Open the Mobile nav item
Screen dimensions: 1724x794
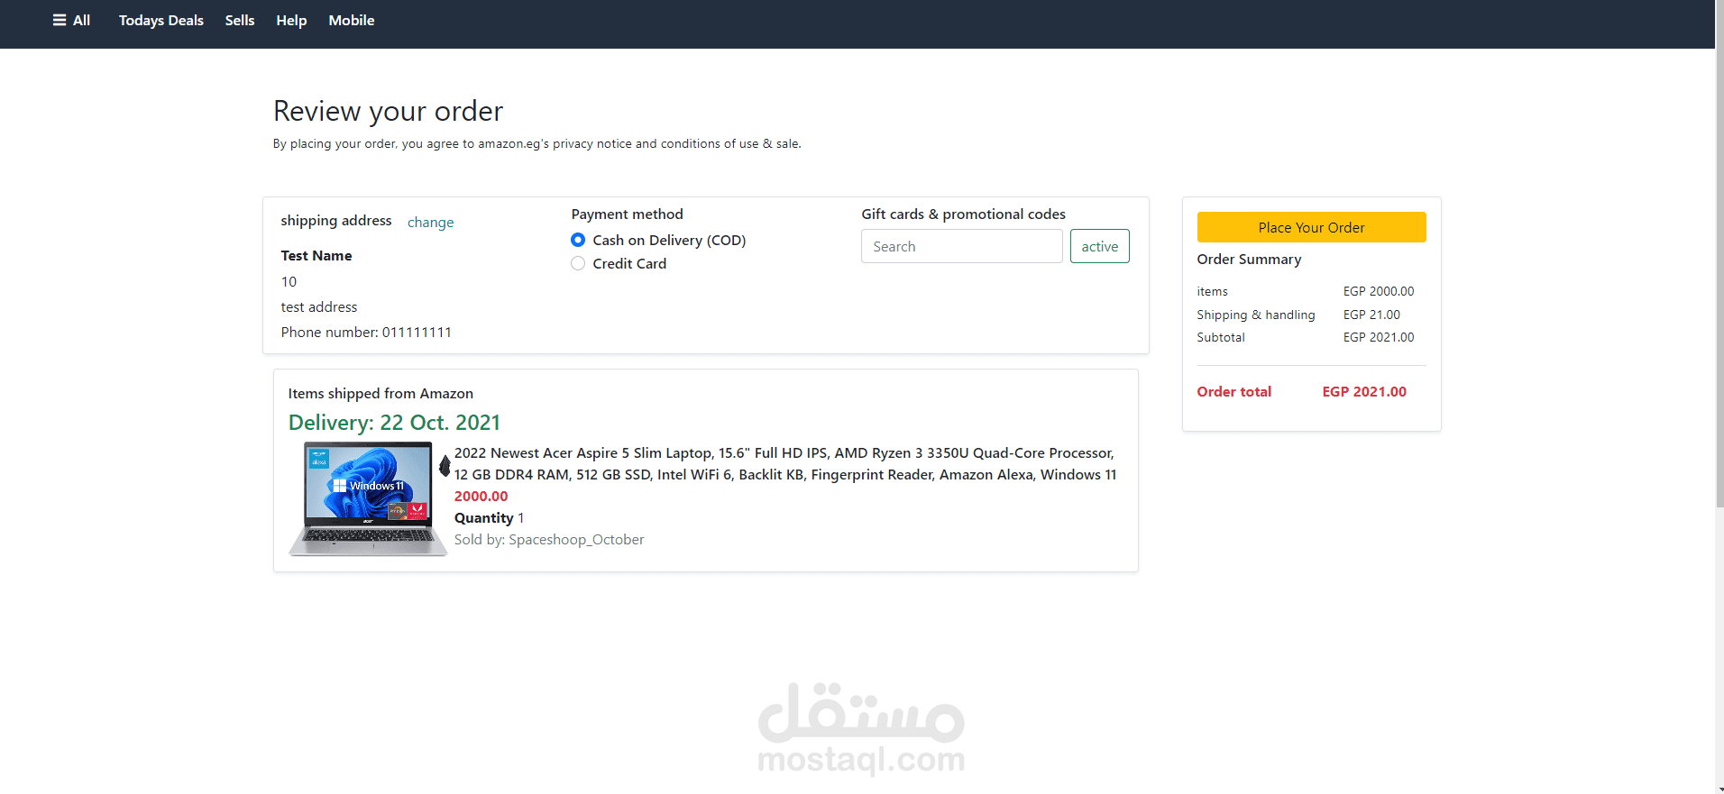352,20
